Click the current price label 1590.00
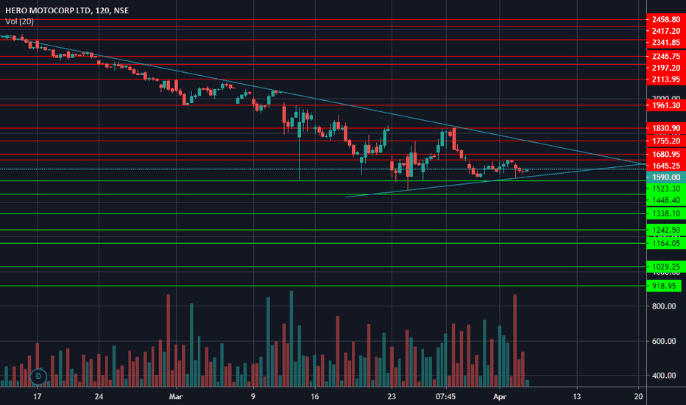This screenshot has width=686, height=405. [666, 177]
